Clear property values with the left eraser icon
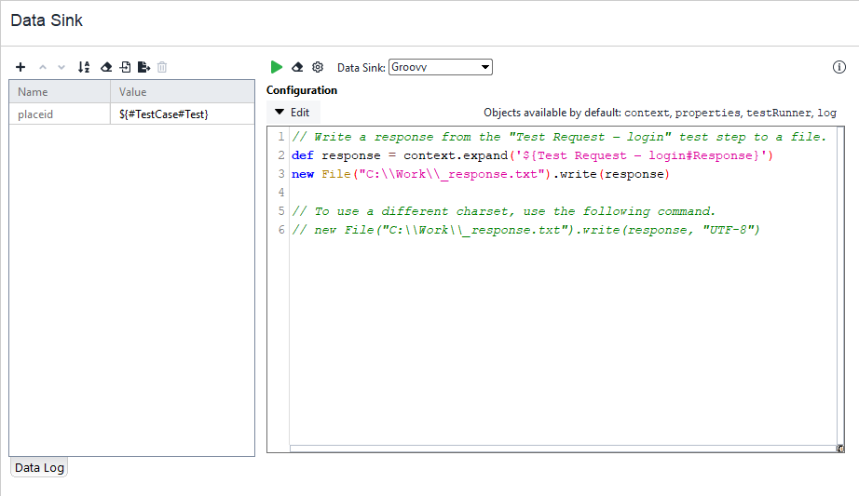The image size is (859, 496). click(x=105, y=67)
